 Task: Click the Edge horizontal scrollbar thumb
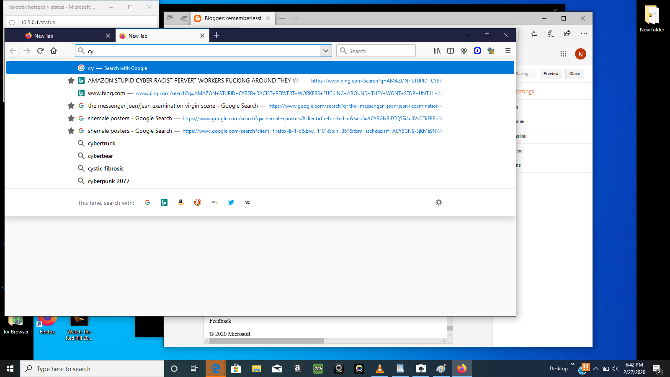(267, 341)
